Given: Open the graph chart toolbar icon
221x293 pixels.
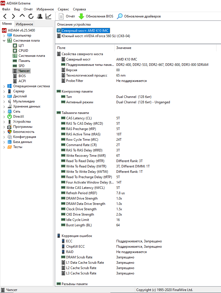Looking at the screenshot, I should 48,16.
